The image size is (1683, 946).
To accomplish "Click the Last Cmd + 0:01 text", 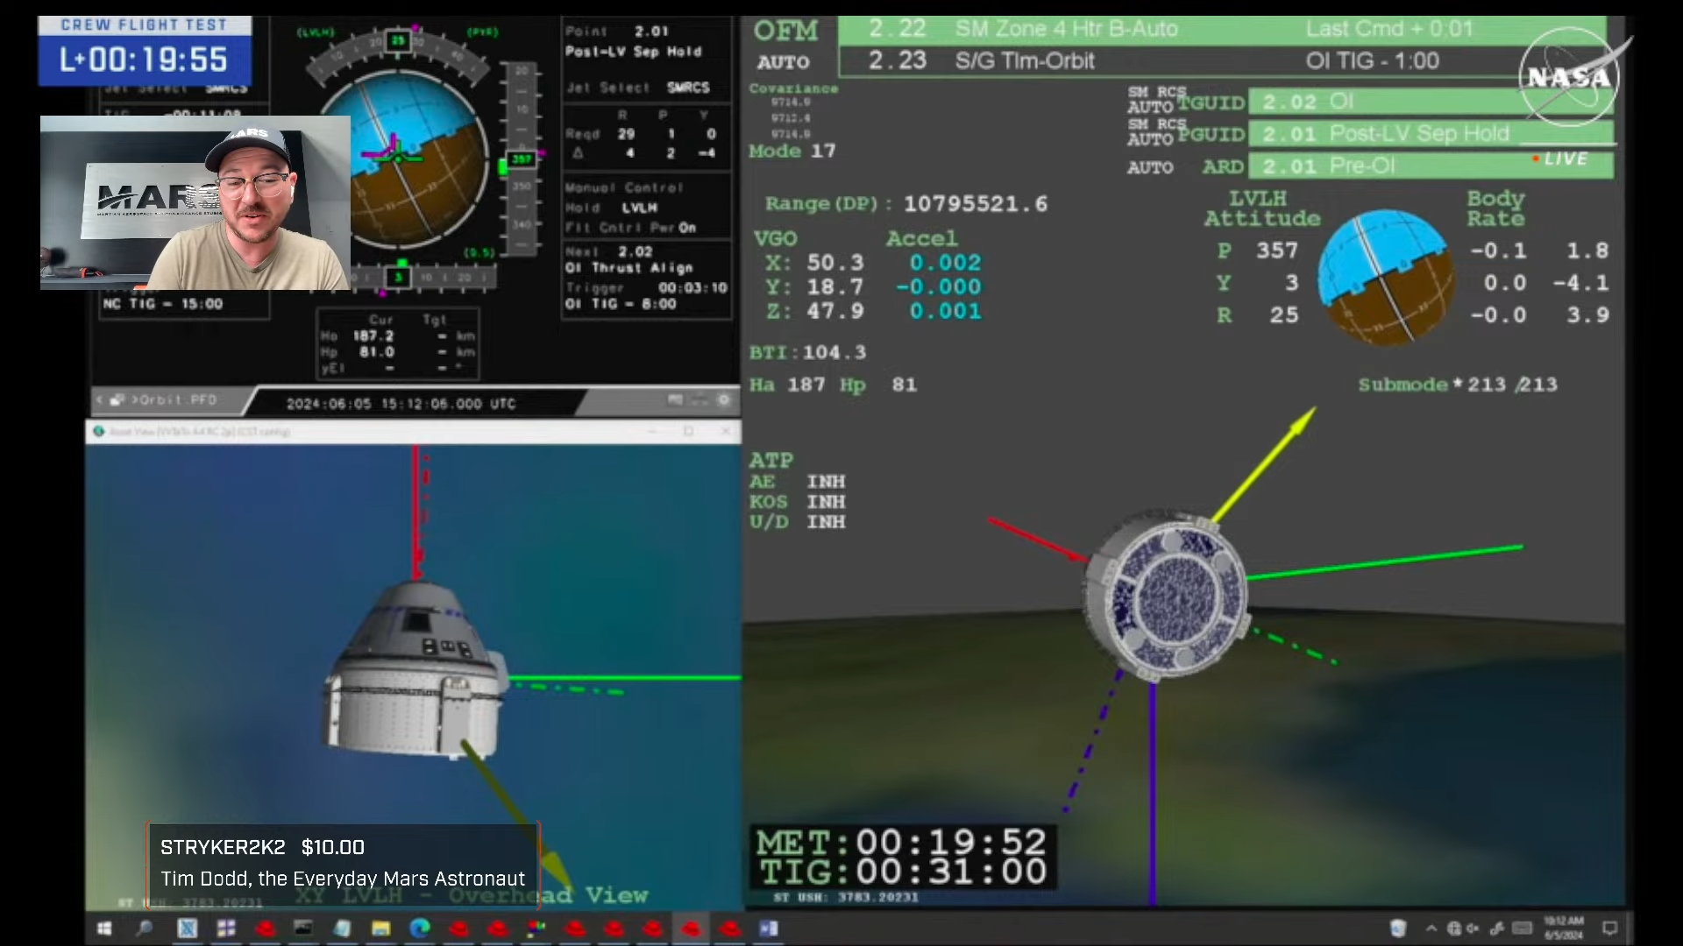I will pyautogui.click(x=1389, y=29).
